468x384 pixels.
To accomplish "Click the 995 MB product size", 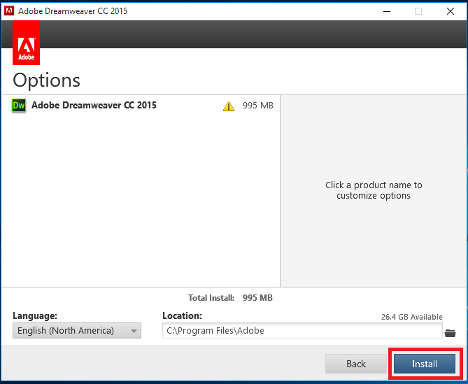I will pos(258,106).
